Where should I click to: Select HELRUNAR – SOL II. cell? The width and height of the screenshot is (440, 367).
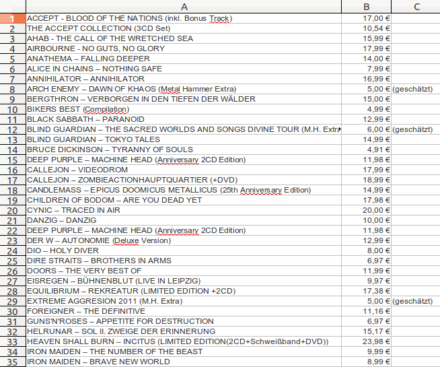[x=184, y=332]
